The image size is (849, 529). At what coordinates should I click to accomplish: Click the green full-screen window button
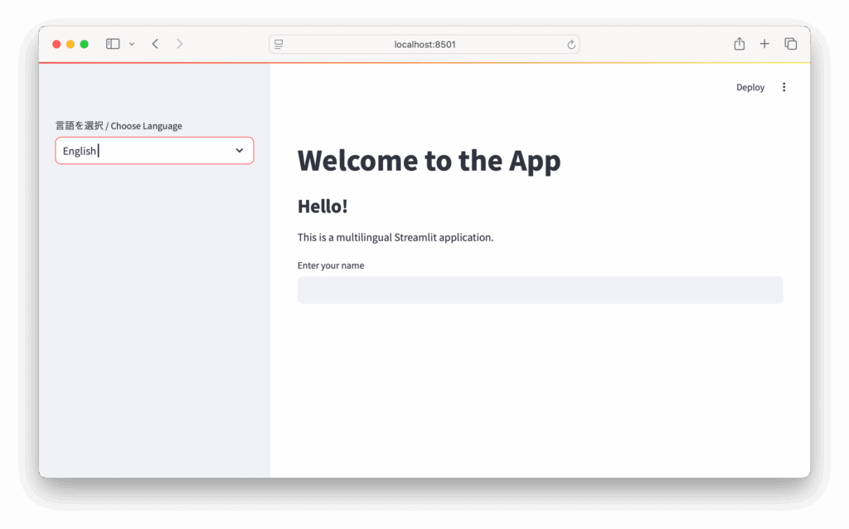pyautogui.click(x=84, y=44)
